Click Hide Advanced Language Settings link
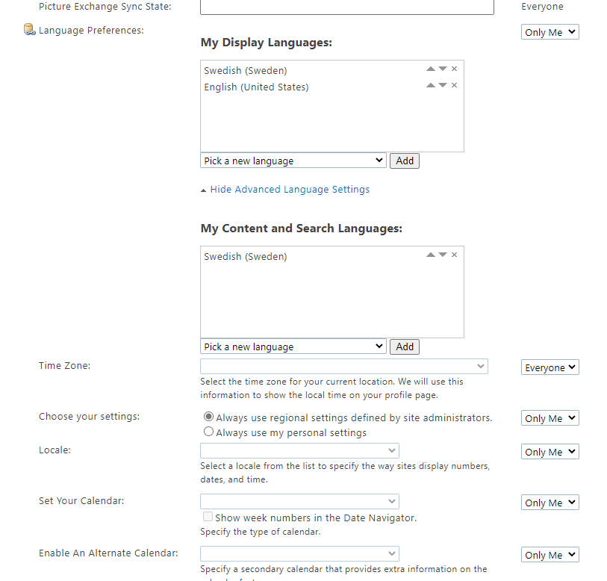The height and width of the screenshot is (581, 607). click(290, 190)
